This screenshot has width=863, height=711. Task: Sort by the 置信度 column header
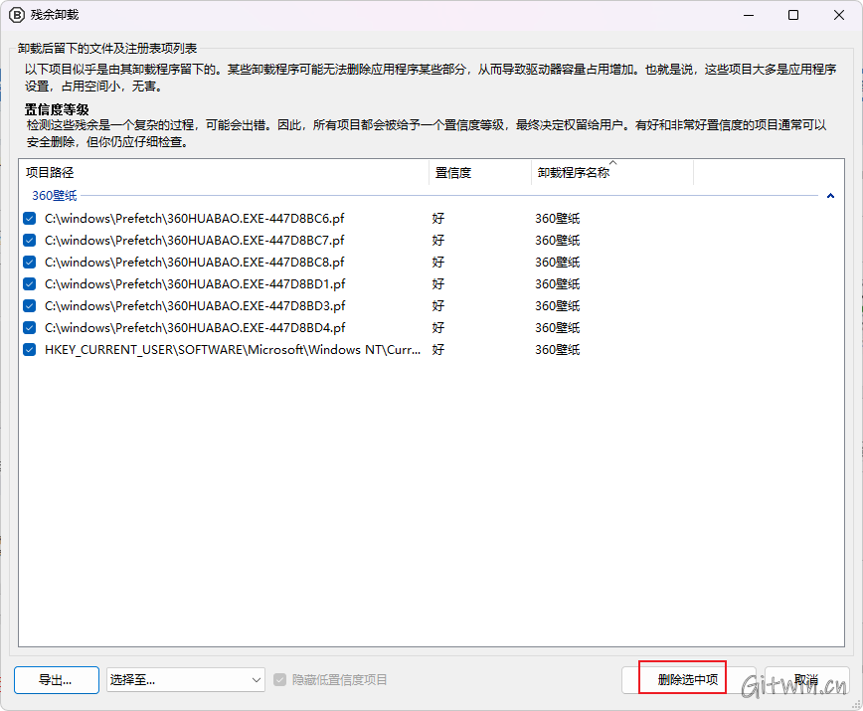480,173
